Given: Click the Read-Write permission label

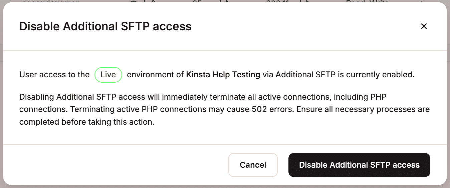Looking at the screenshot, I should click(368, 2).
